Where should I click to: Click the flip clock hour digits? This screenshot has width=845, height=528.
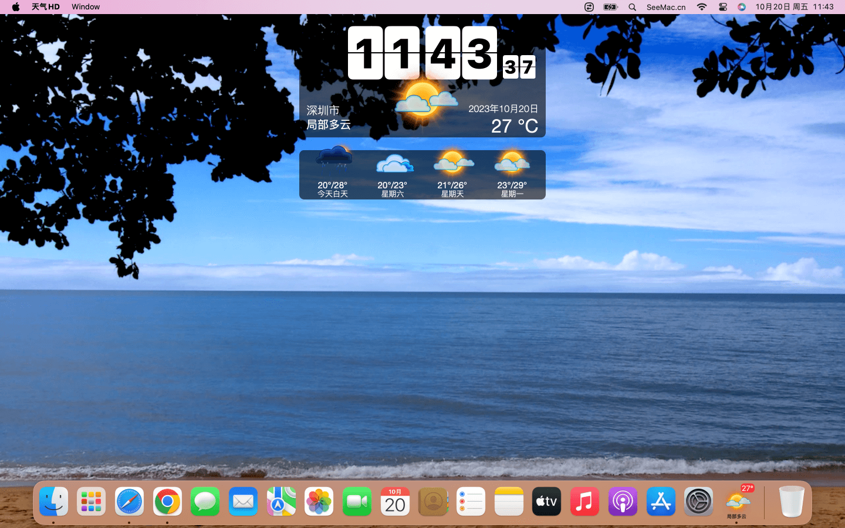click(383, 53)
